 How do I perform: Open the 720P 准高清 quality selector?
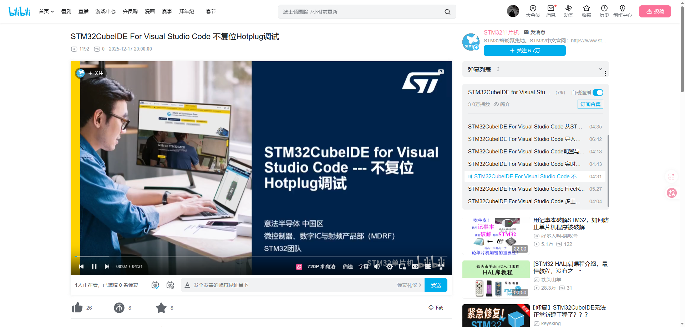[321, 267]
